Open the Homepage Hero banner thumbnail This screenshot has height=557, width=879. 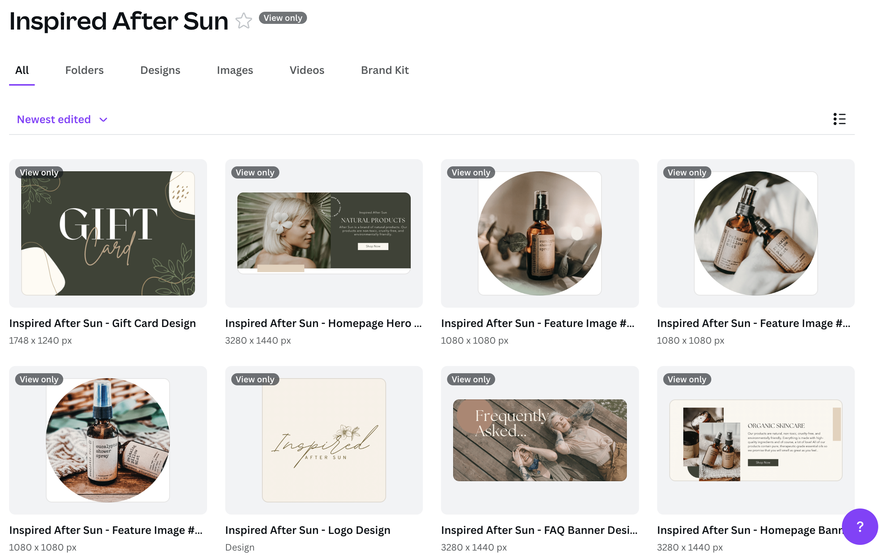point(324,233)
